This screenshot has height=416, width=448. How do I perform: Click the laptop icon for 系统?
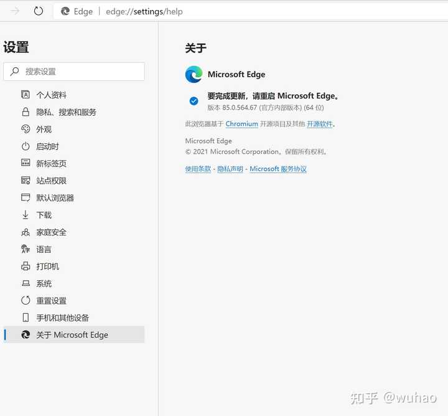pos(26,283)
